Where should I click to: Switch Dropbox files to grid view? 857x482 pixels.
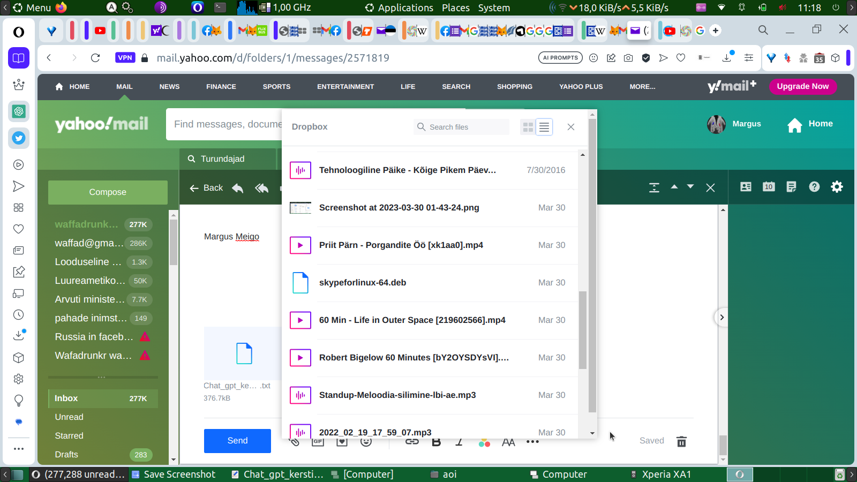(x=528, y=127)
